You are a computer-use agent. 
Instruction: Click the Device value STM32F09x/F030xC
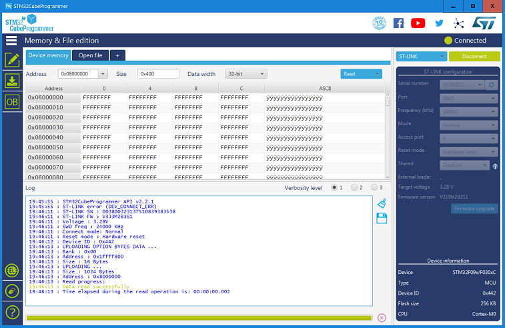point(474,272)
